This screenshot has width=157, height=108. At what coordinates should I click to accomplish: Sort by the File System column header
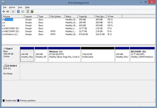pyautogui.click(x=57, y=16)
